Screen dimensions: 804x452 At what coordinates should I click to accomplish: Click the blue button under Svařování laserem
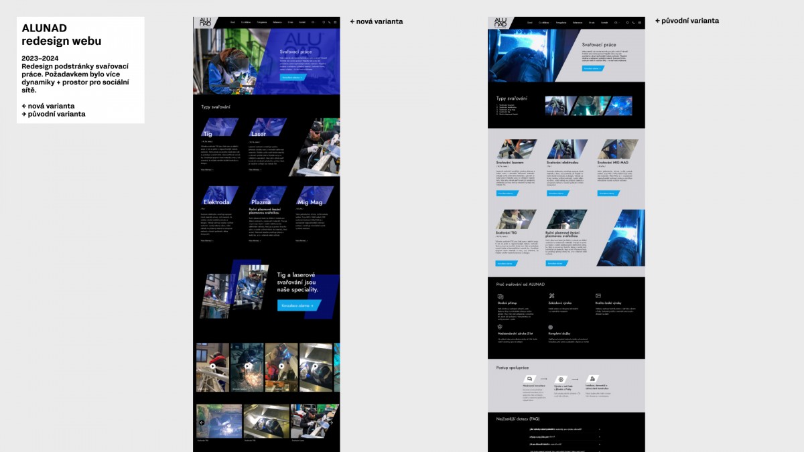click(x=507, y=194)
